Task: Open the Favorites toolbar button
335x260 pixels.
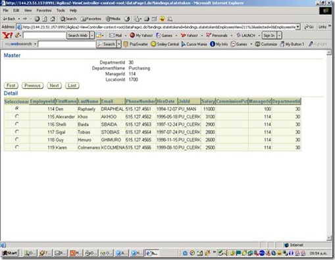Action: click(x=91, y=19)
